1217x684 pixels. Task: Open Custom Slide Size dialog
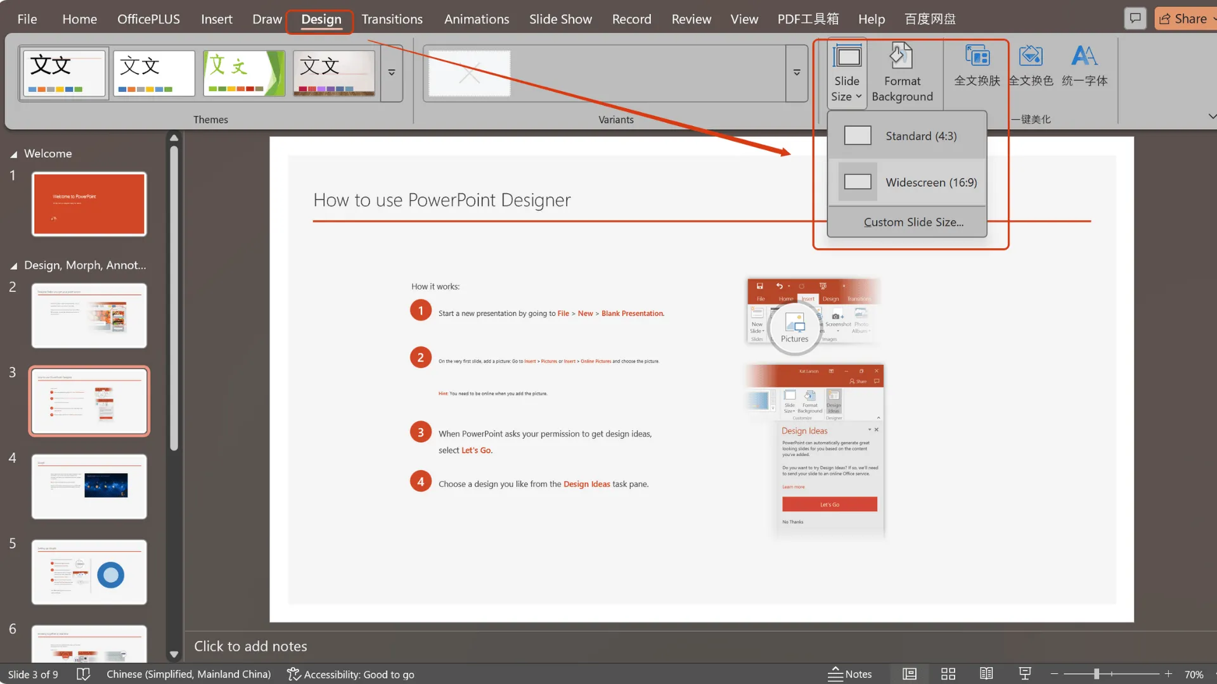(907, 222)
